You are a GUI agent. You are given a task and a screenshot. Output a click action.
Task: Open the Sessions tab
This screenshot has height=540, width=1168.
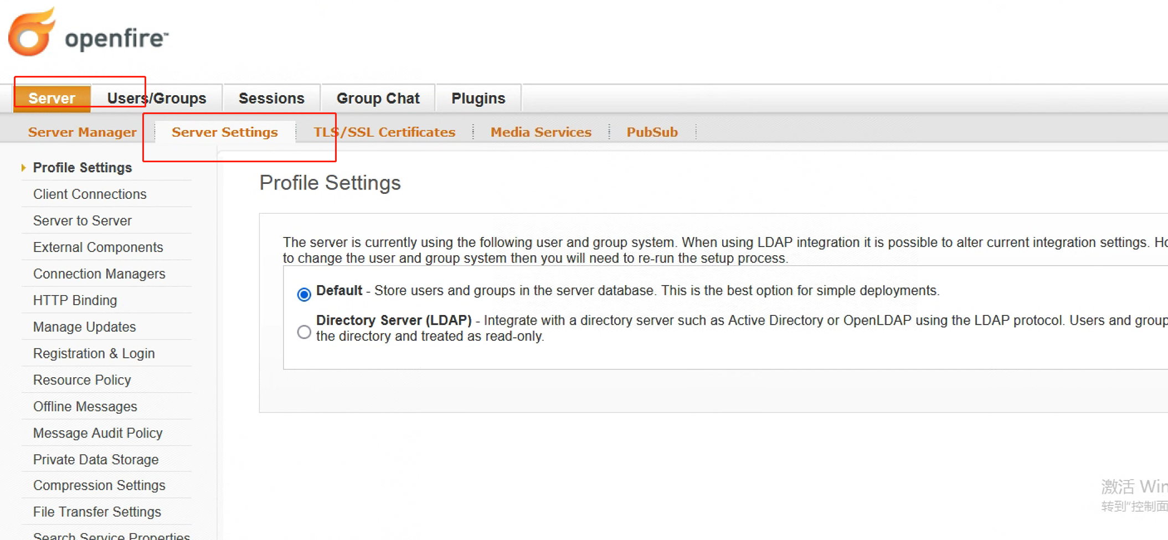tap(271, 99)
